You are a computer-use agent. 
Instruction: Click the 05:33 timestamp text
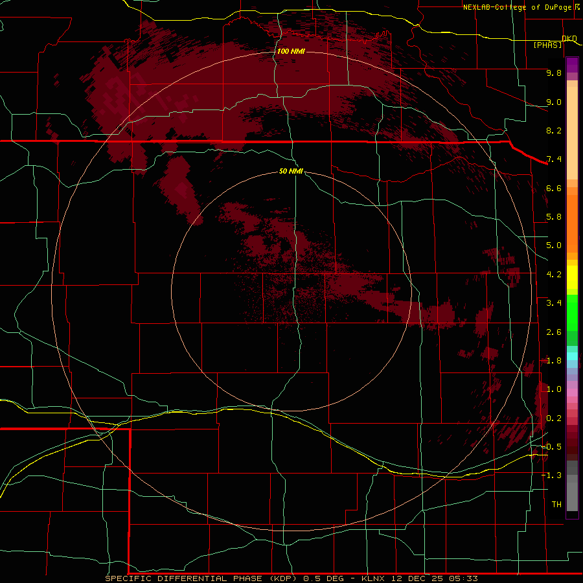[463, 578]
